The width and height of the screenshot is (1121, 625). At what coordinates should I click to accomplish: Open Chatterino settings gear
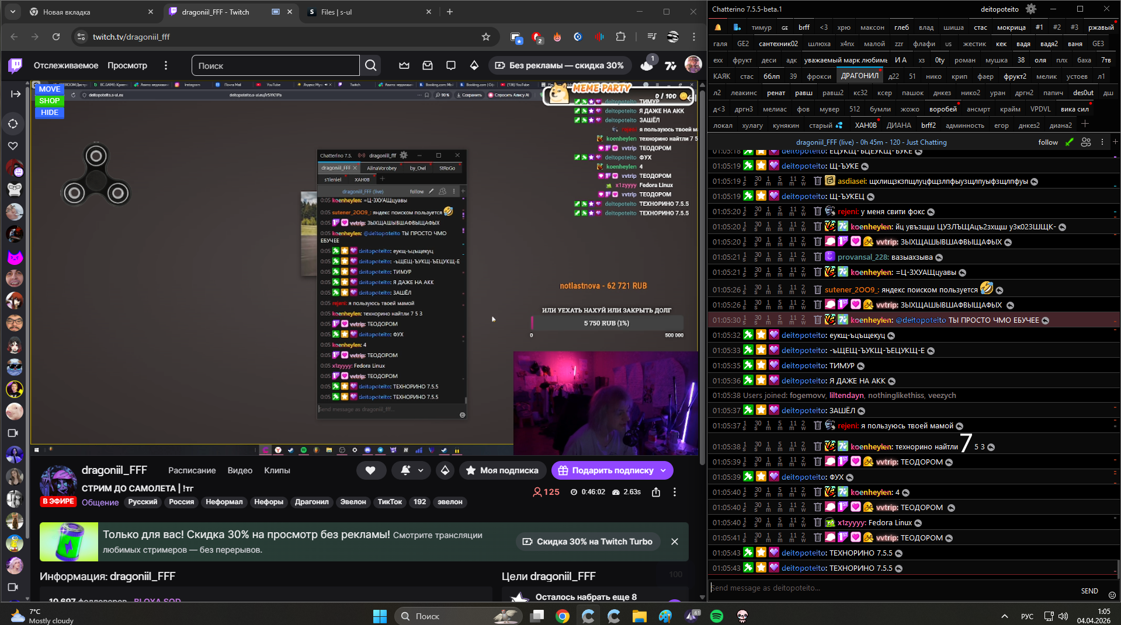pos(1031,9)
